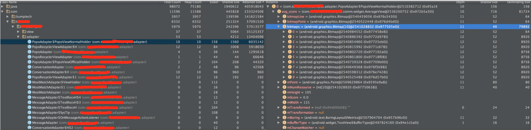Sort instances by Shallow Size column
This screenshot has height=130, width=531.
[489, 2]
